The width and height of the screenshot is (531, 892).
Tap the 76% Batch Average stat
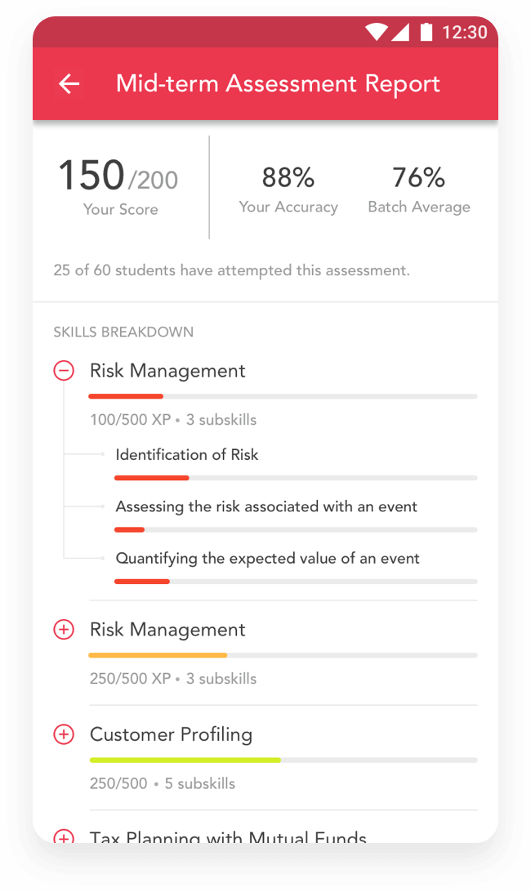[419, 190]
